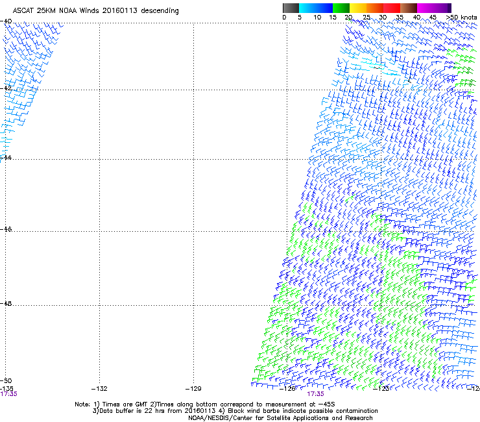Select the red 30-35 knots legend swatch
This screenshot has width=480, height=422.
click(392, 8)
